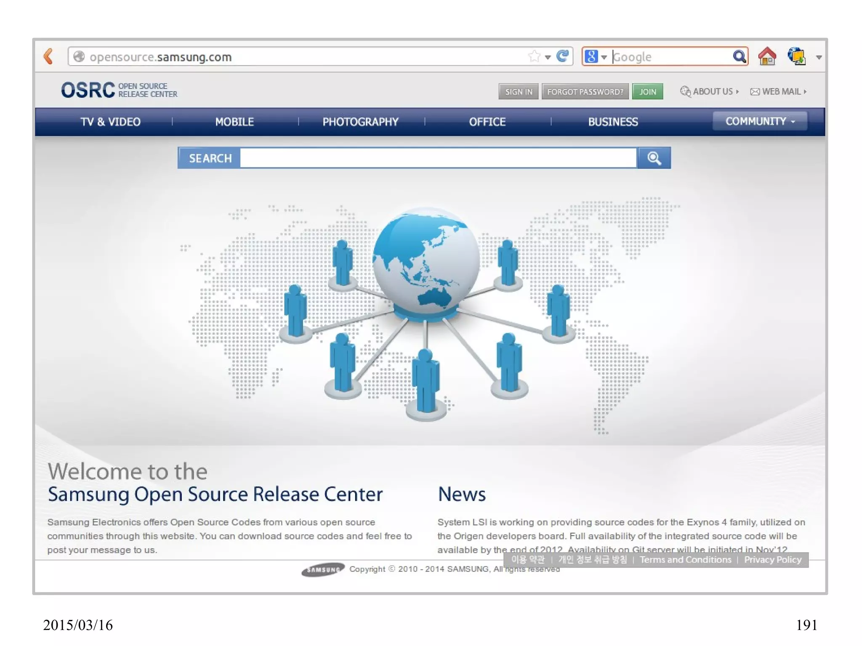The height and width of the screenshot is (646, 862).
Task: Click the Samsung logo in footer
Action: point(323,569)
